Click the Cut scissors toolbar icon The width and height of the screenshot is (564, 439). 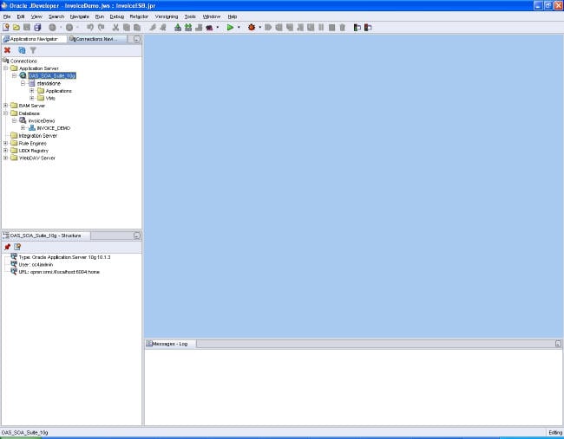[115, 28]
